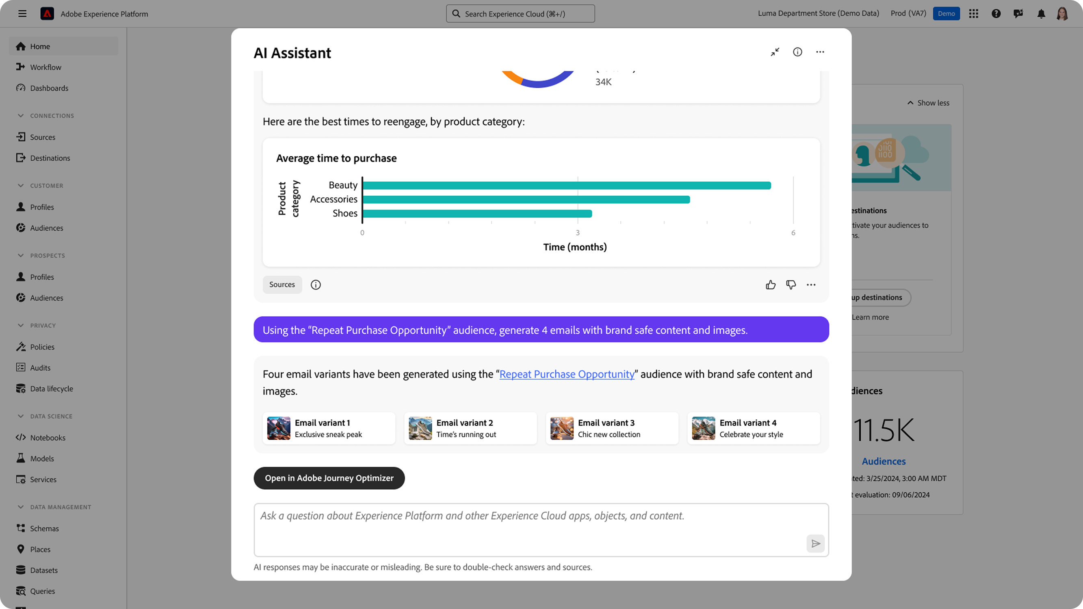Collapse the Customer section
This screenshot has height=609, width=1083.
point(21,186)
